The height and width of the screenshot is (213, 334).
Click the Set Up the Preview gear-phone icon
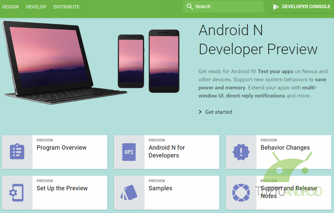16,193
